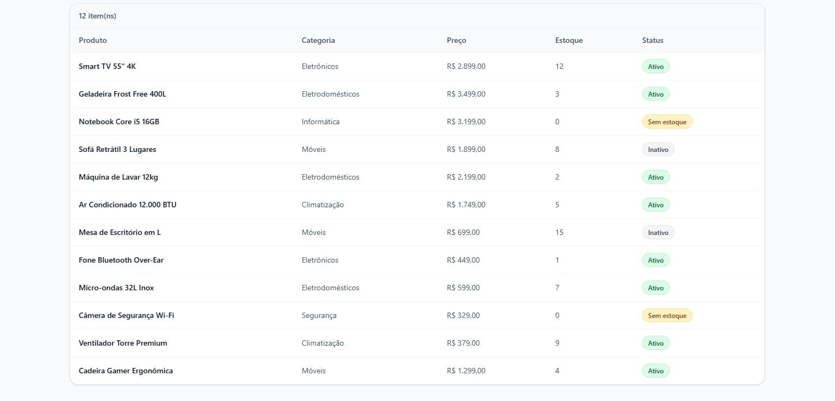Select the Geladeira Frost Free 400L product
The image size is (835, 401).
coord(122,94)
